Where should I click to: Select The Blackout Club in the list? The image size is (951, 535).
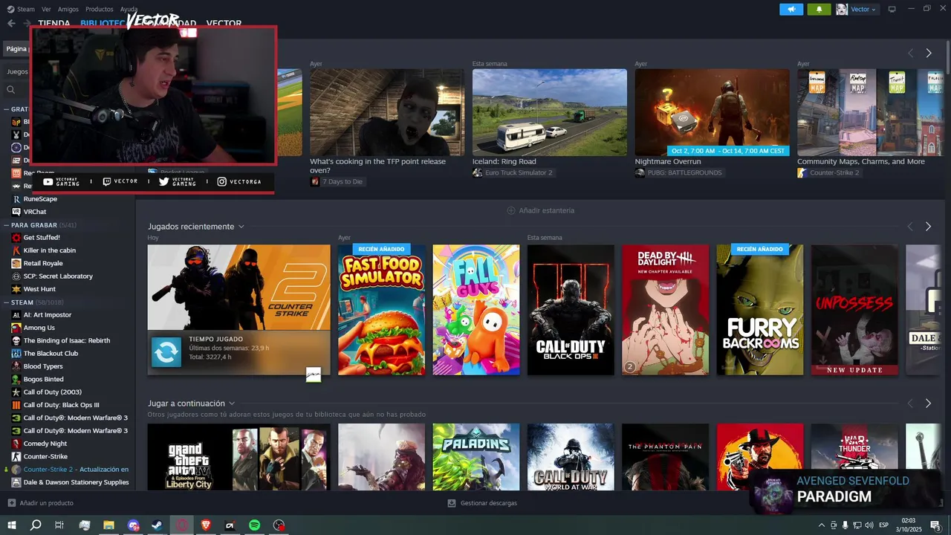(x=51, y=354)
